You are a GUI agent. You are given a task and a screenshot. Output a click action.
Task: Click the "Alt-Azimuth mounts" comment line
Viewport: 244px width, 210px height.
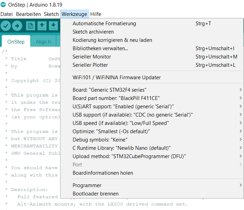96,204
